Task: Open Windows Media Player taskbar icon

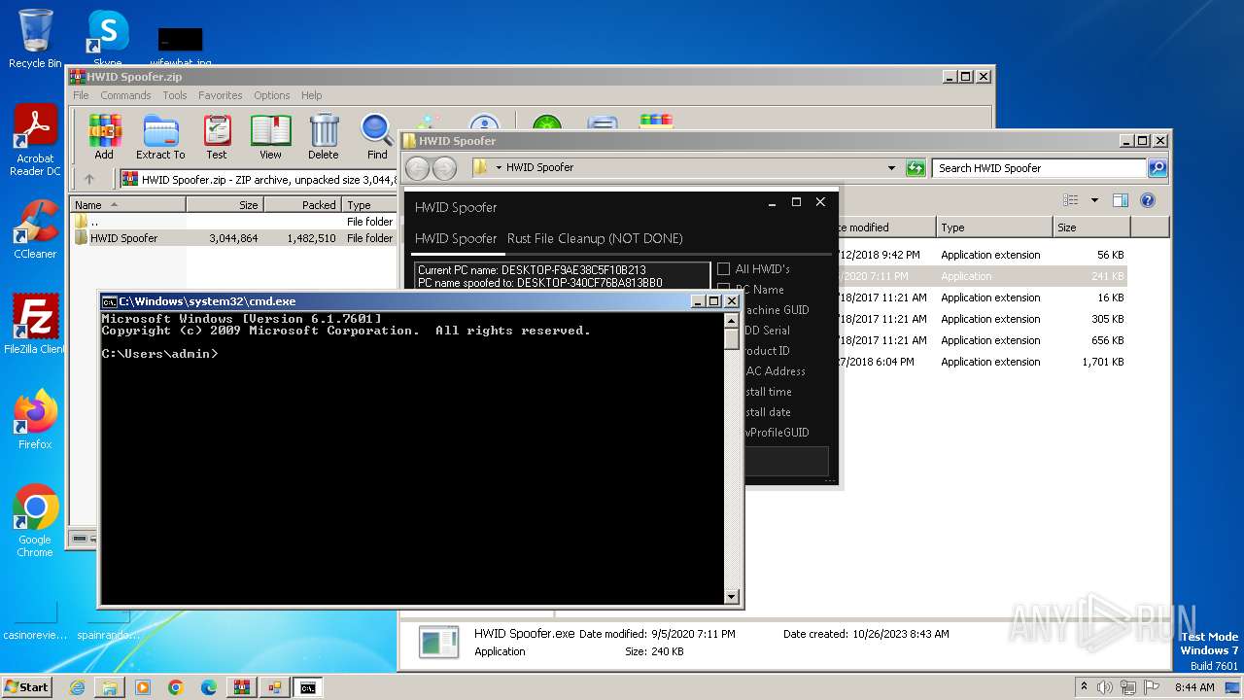Action: click(143, 687)
